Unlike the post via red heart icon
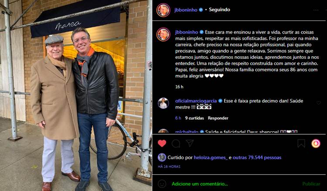The width and height of the screenshot is (327, 191). click(x=162, y=143)
